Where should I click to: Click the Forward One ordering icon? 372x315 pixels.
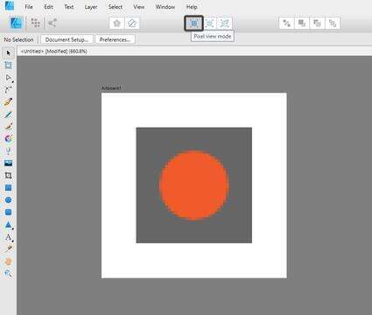pyautogui.click(x=317, y=23)
